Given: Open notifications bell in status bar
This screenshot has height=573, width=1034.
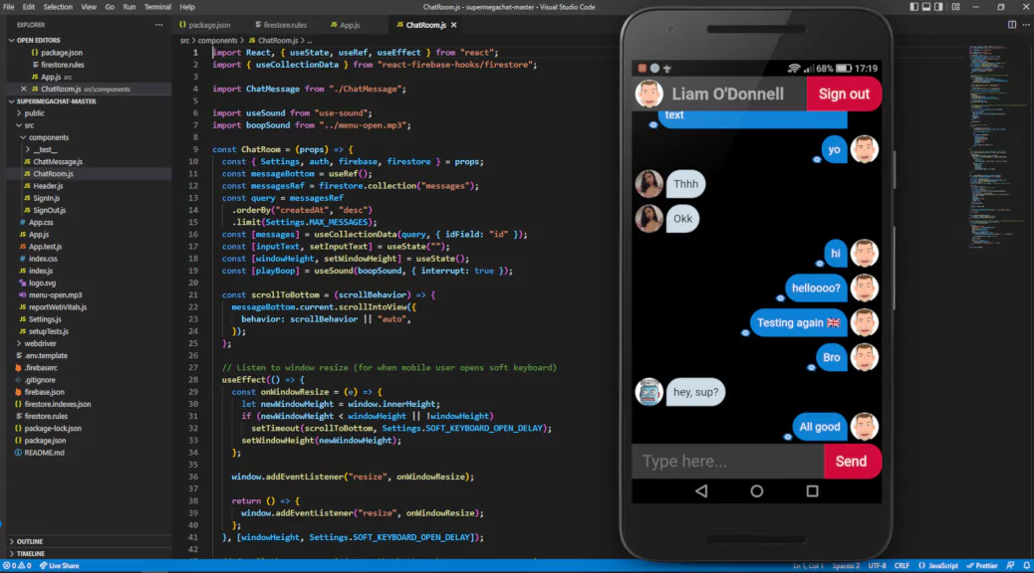Looking at the screenshot, I should [x=1026, y=566].
